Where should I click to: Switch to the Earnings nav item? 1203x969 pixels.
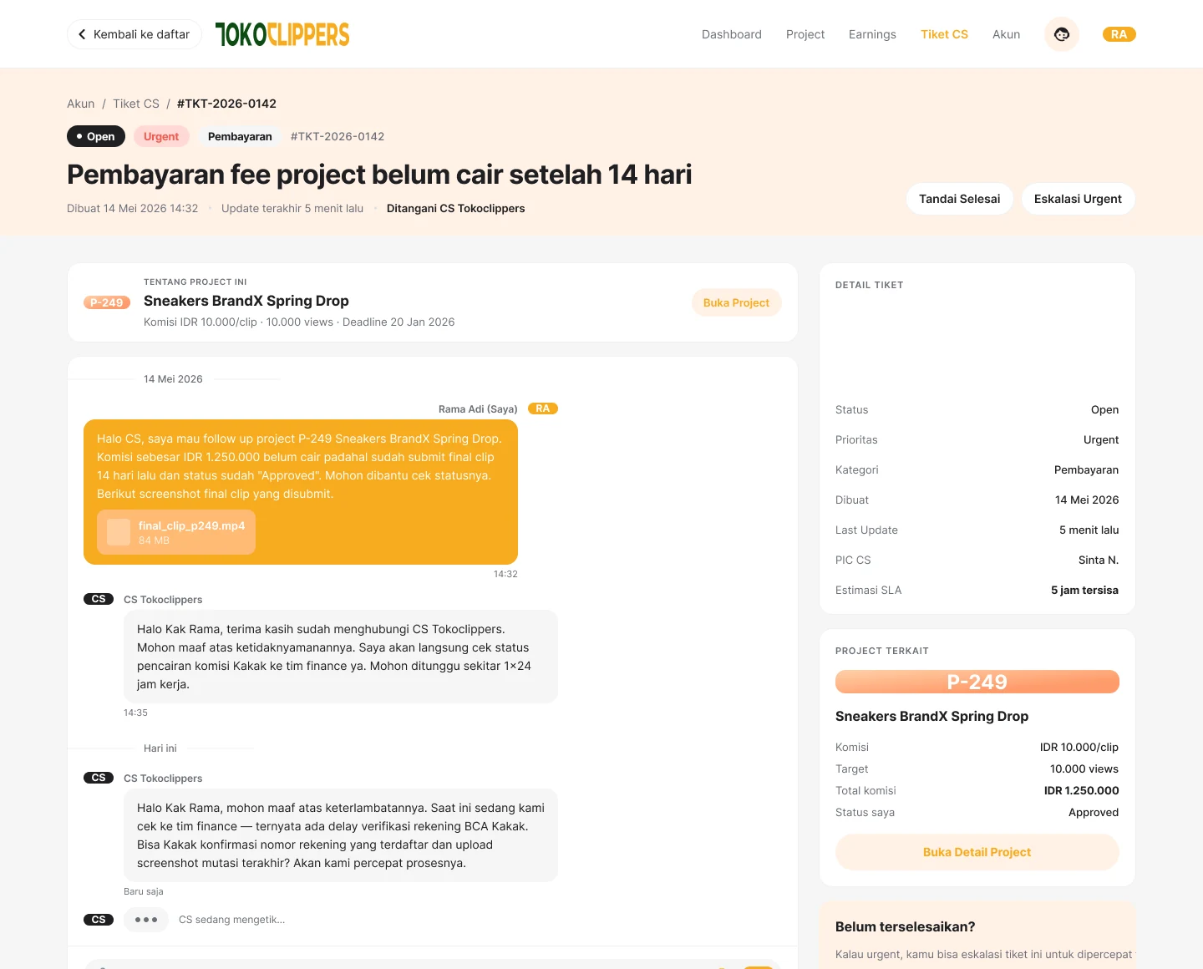872,34
